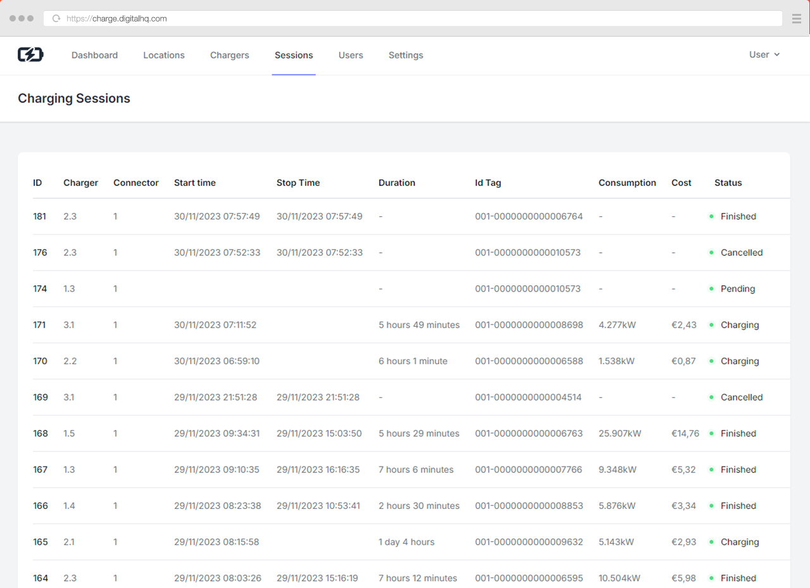Select the Sessions tab
This screenshot has height=588, width=810.
[294, 56]
